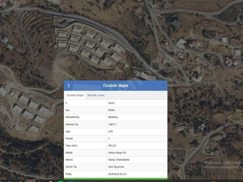Screen dimensions: 243x182
Task: Select the Tapu Alanı value '653,22'
Action: pos(112,146)
